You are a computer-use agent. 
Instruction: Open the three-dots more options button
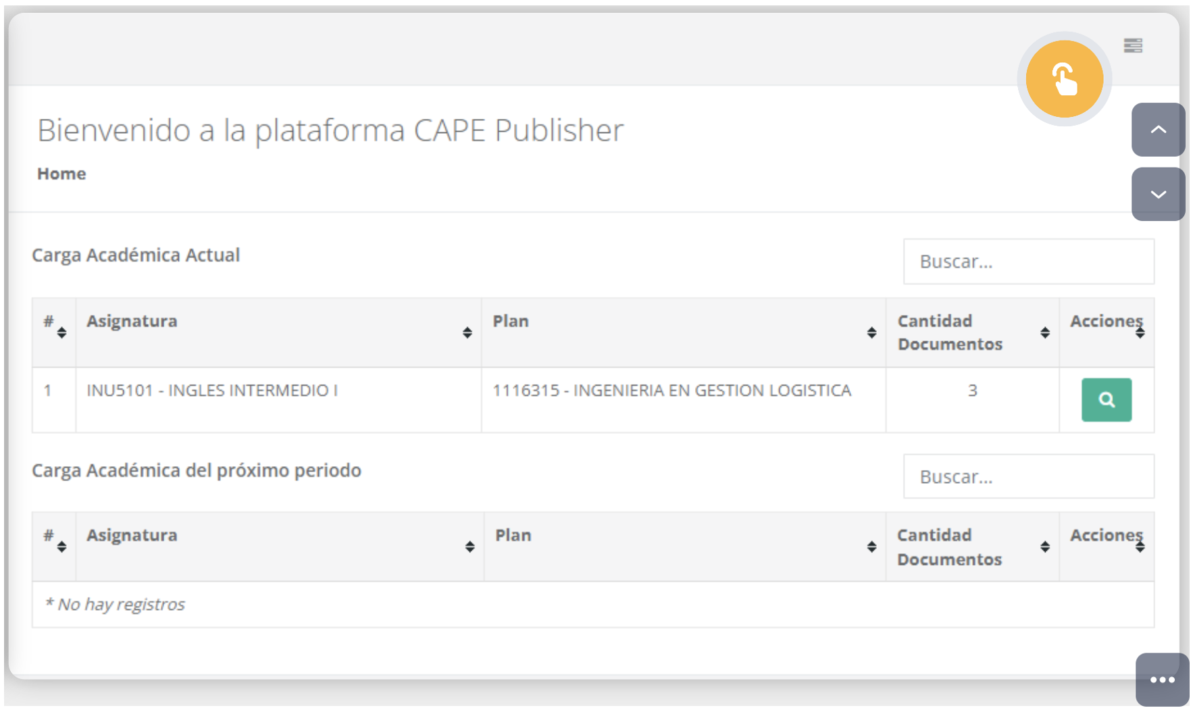point(1163,680)
